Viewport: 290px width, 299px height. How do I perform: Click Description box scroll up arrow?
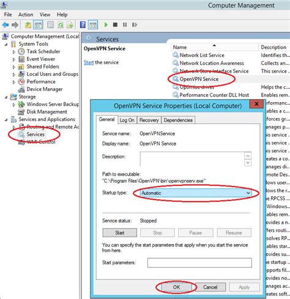pos(248,156)
